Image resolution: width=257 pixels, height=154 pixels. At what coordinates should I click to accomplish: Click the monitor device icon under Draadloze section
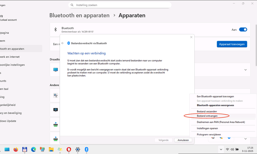[x=56, y=70]
